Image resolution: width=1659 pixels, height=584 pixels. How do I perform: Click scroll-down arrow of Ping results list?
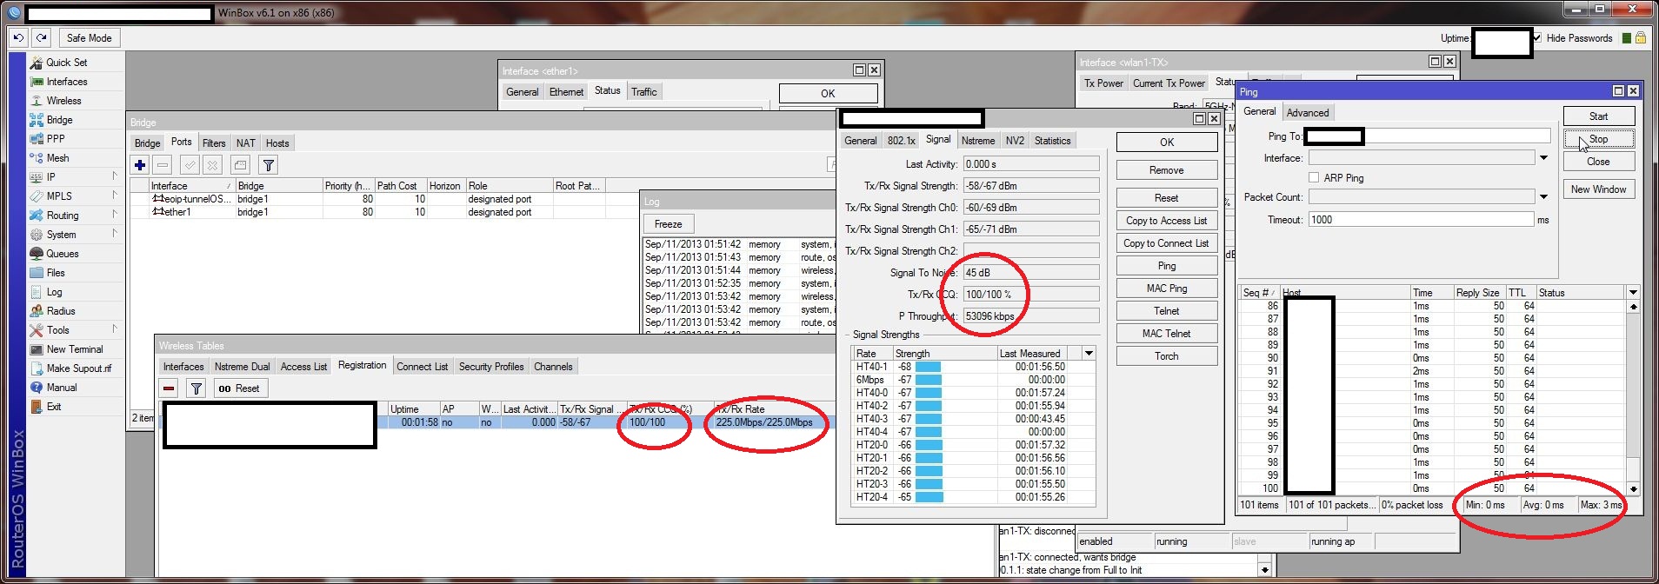[x=1633, y=489]
